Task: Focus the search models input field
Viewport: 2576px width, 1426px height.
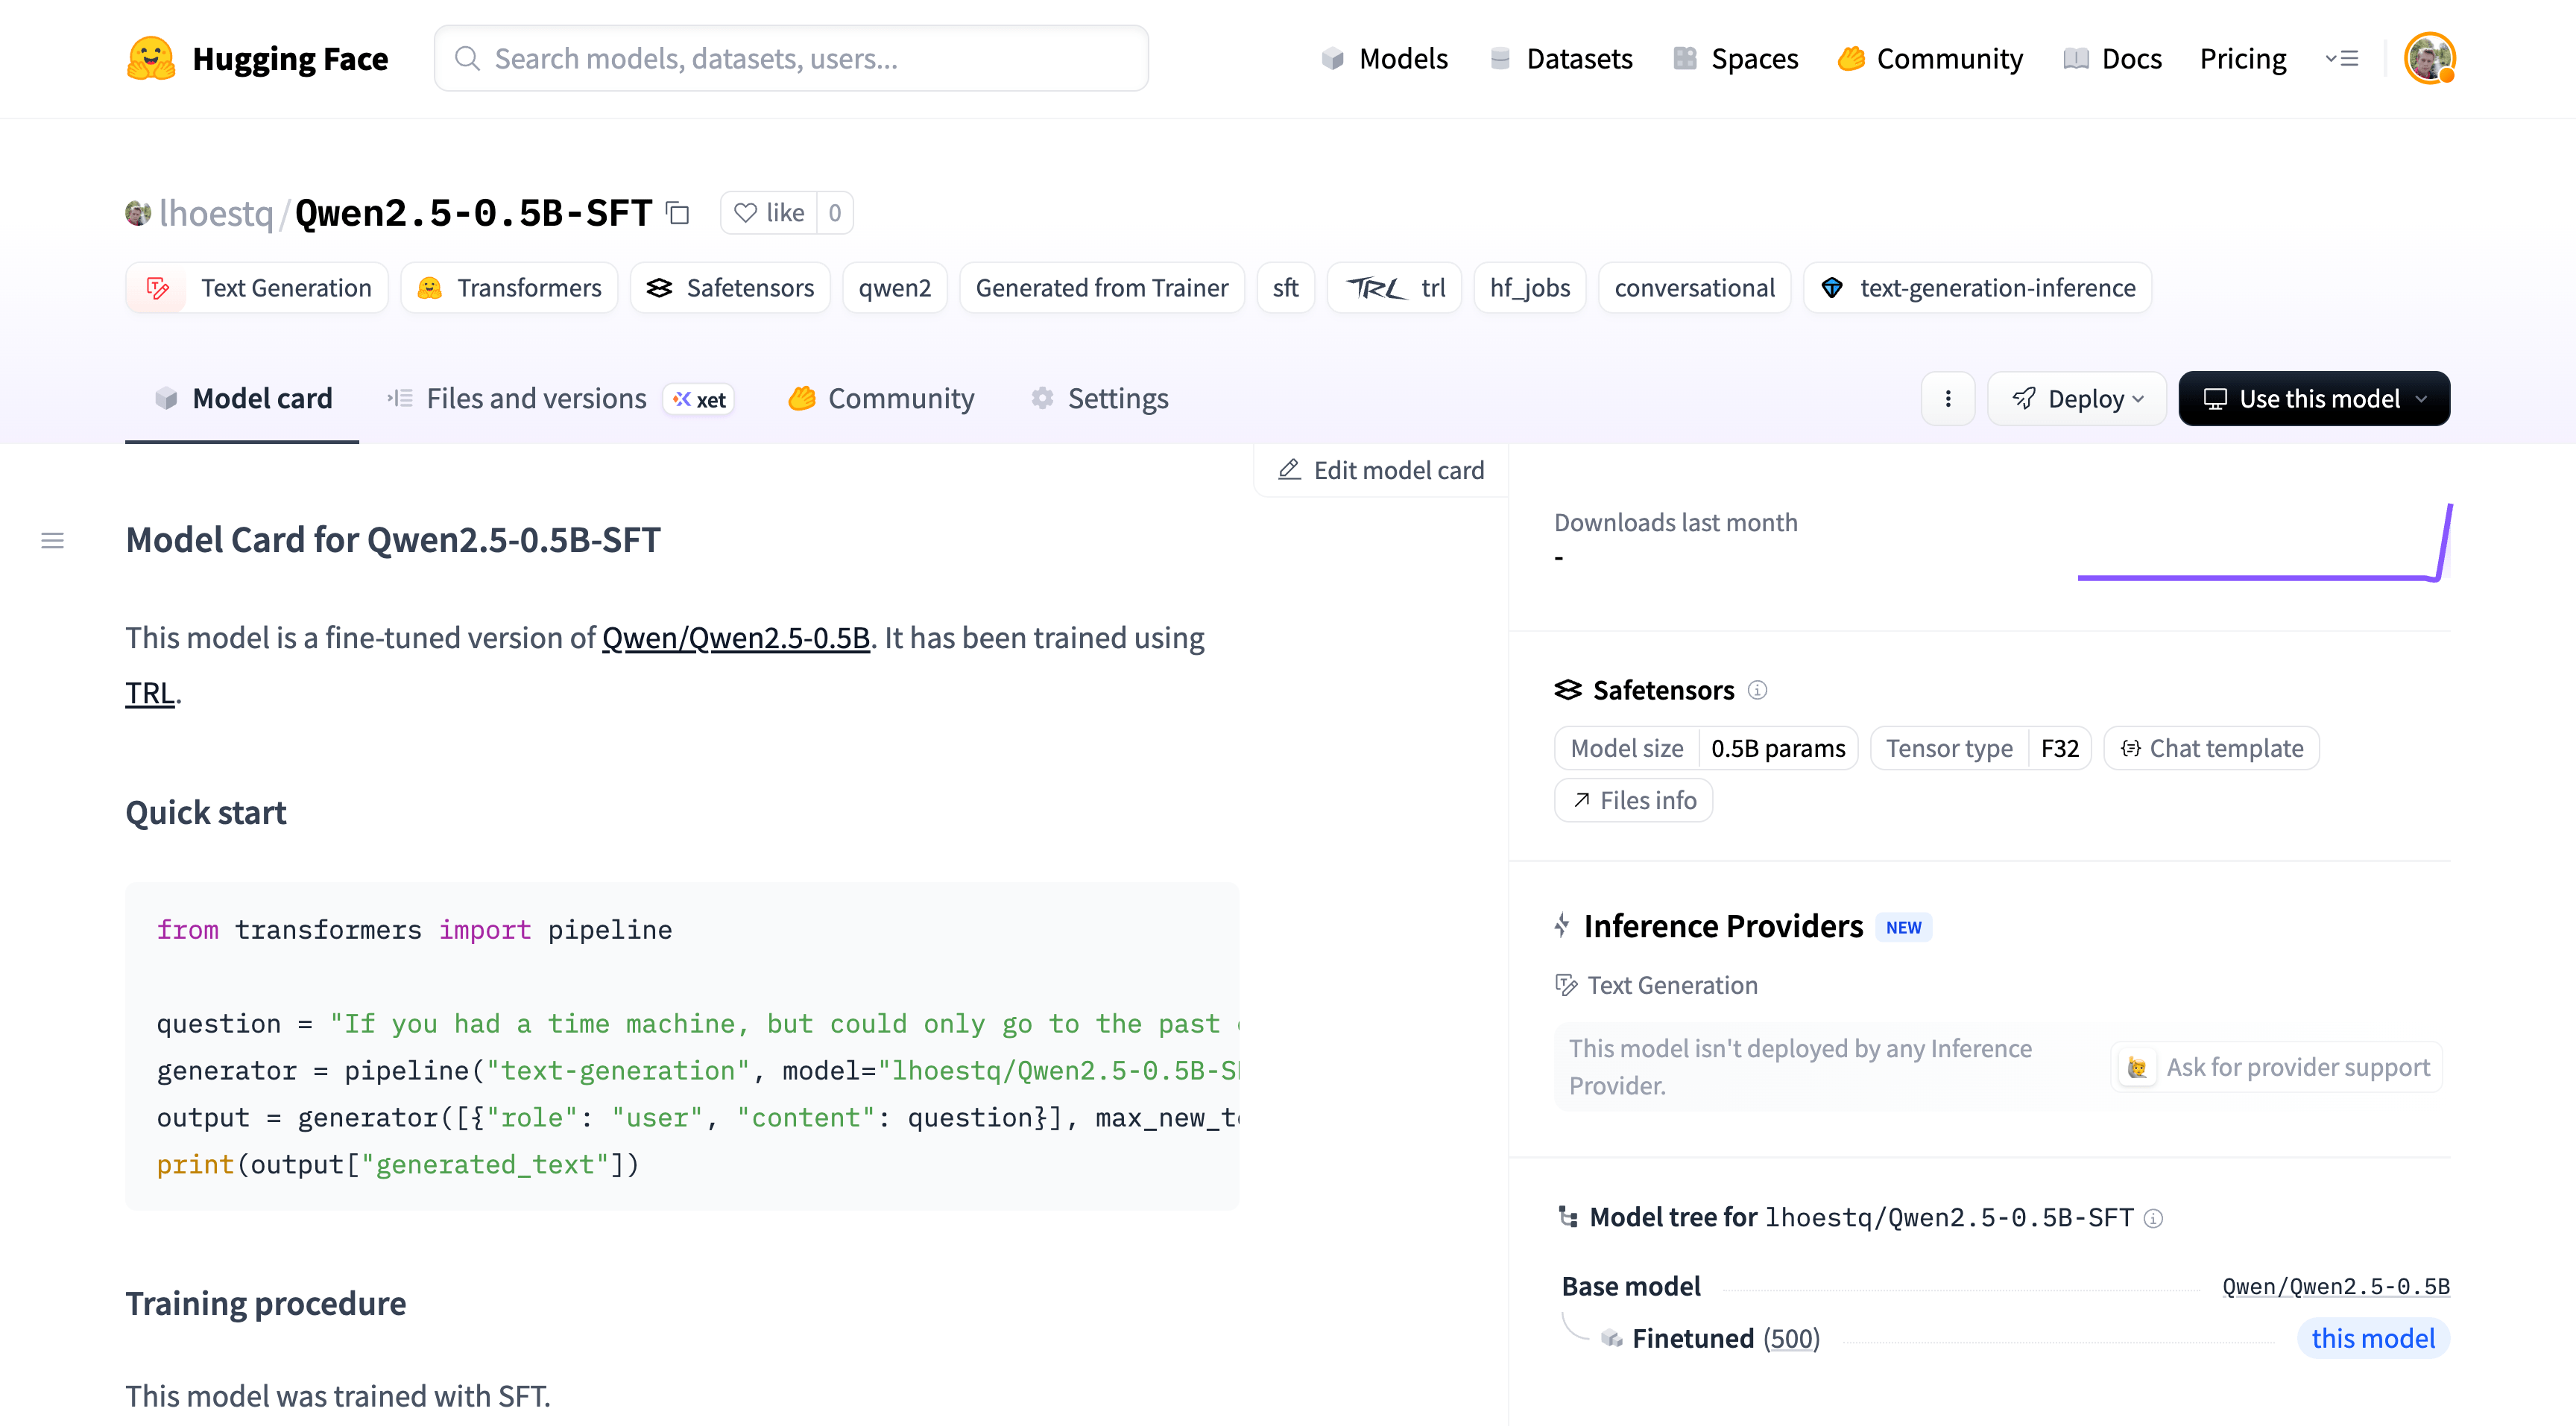Action: (x=790, y=58)
